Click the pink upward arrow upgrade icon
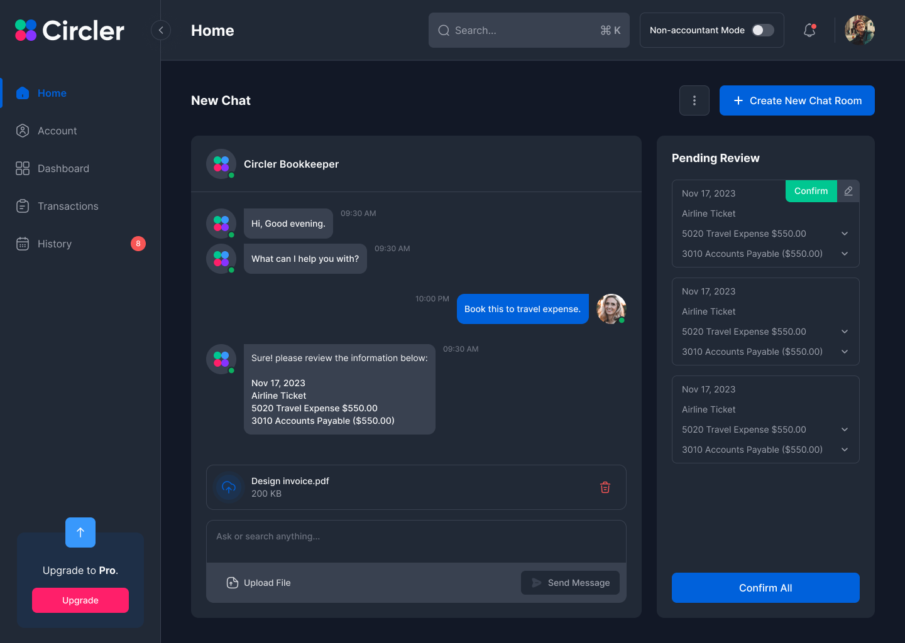Image resolution: width=905 pixels, height=643 pixels. [x=80, y=532]
